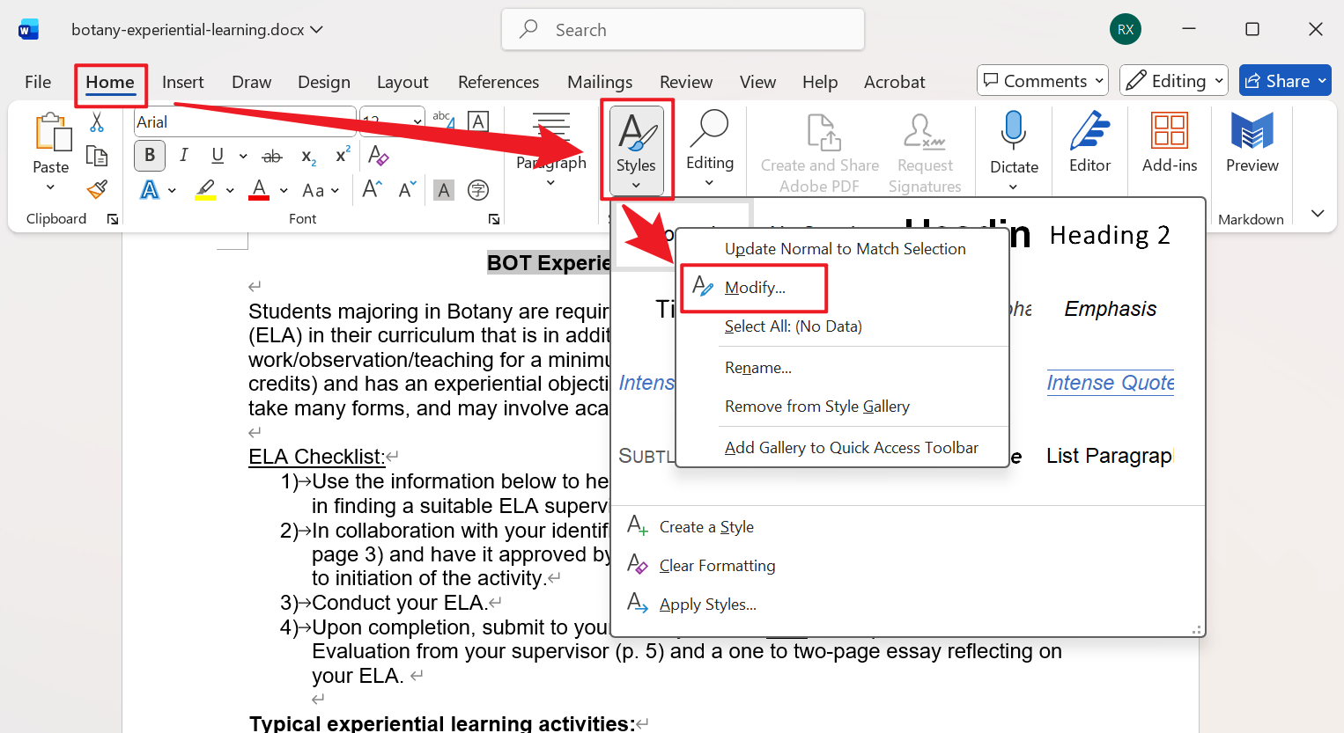Click the Share button
Image resolution: width=1344 pixels, height=733 pixels.
[1284, 81]
